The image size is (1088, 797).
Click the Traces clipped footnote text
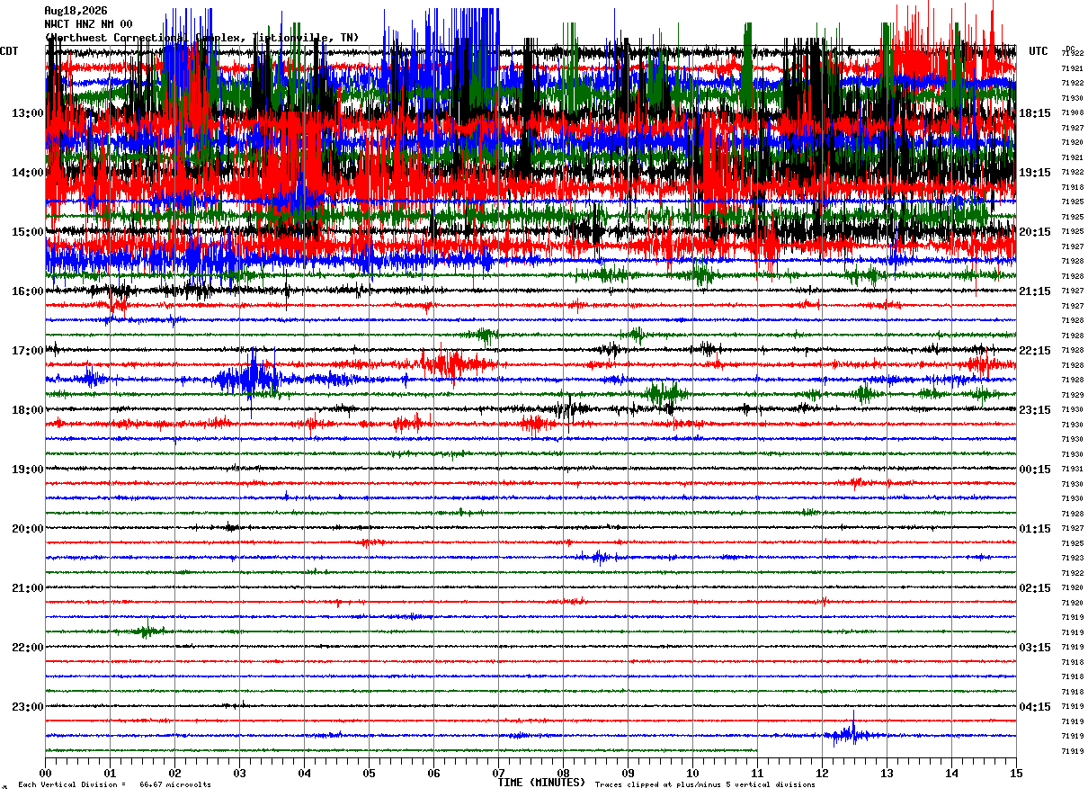(705, 784)
